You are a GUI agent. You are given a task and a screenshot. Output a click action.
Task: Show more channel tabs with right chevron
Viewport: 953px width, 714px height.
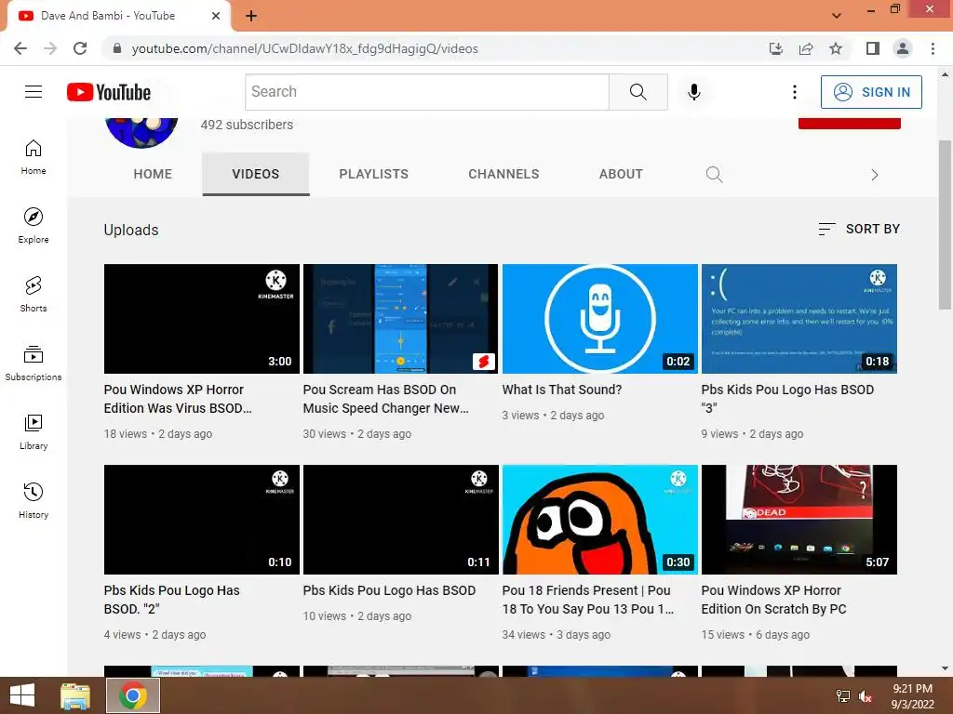pyautogui.click(x=874, y=175)
